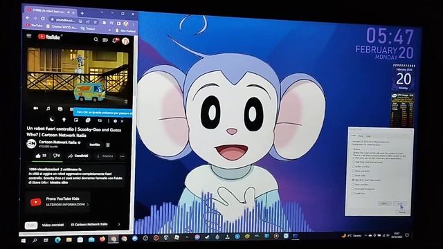Open Firefox from the taskbar
Image resolution: width=443 pixels, height=249 pixels.
[102, 239]
